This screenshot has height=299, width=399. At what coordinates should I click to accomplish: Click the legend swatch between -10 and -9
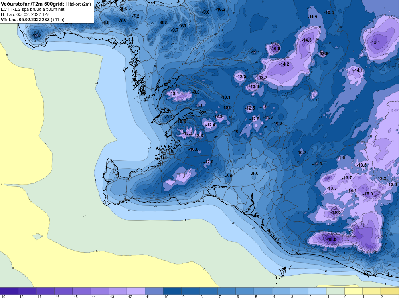point(172,291)
